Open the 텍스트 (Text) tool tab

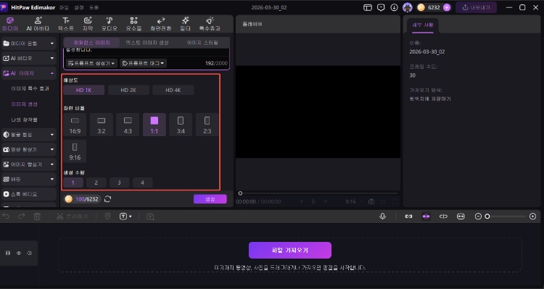click(65, 24)
